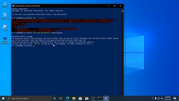Close the PowerShell window
The height and width of the screenshot is (101, 179).
click(121, 6)
